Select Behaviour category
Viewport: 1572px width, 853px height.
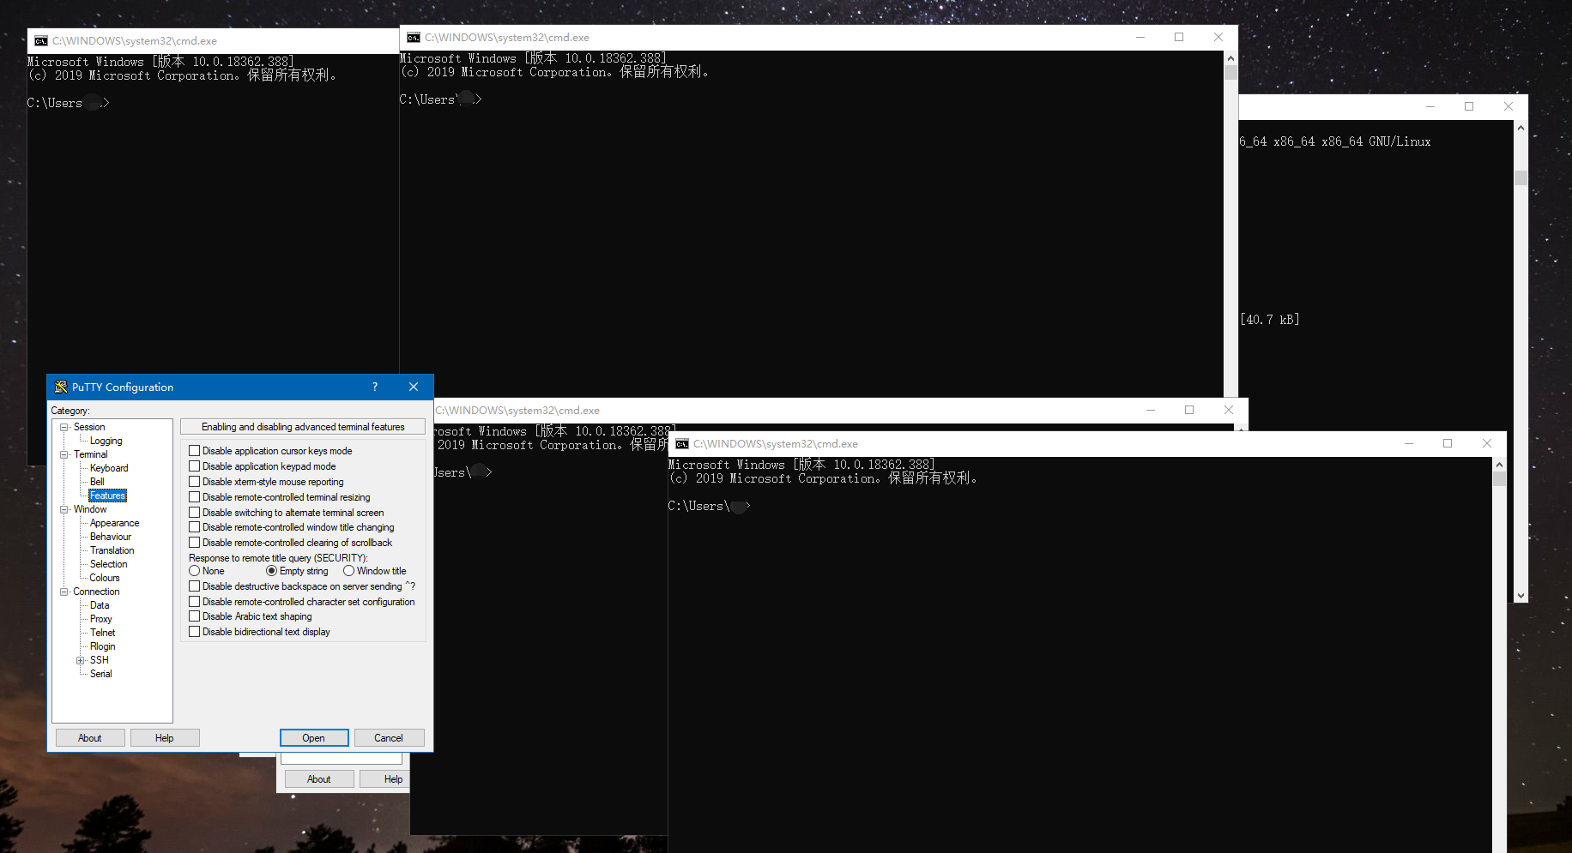(111, 537)
